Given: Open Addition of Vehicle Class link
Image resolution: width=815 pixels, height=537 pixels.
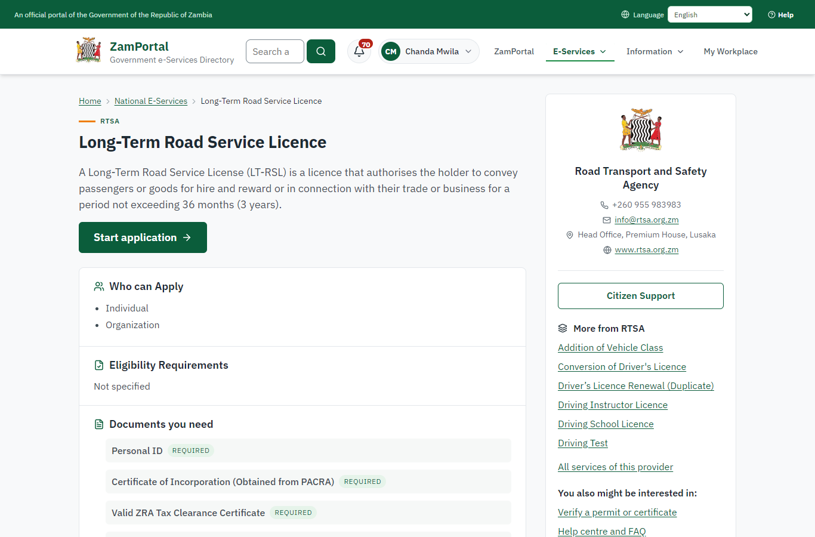Looking at the screenshot, I should (610, 348).
